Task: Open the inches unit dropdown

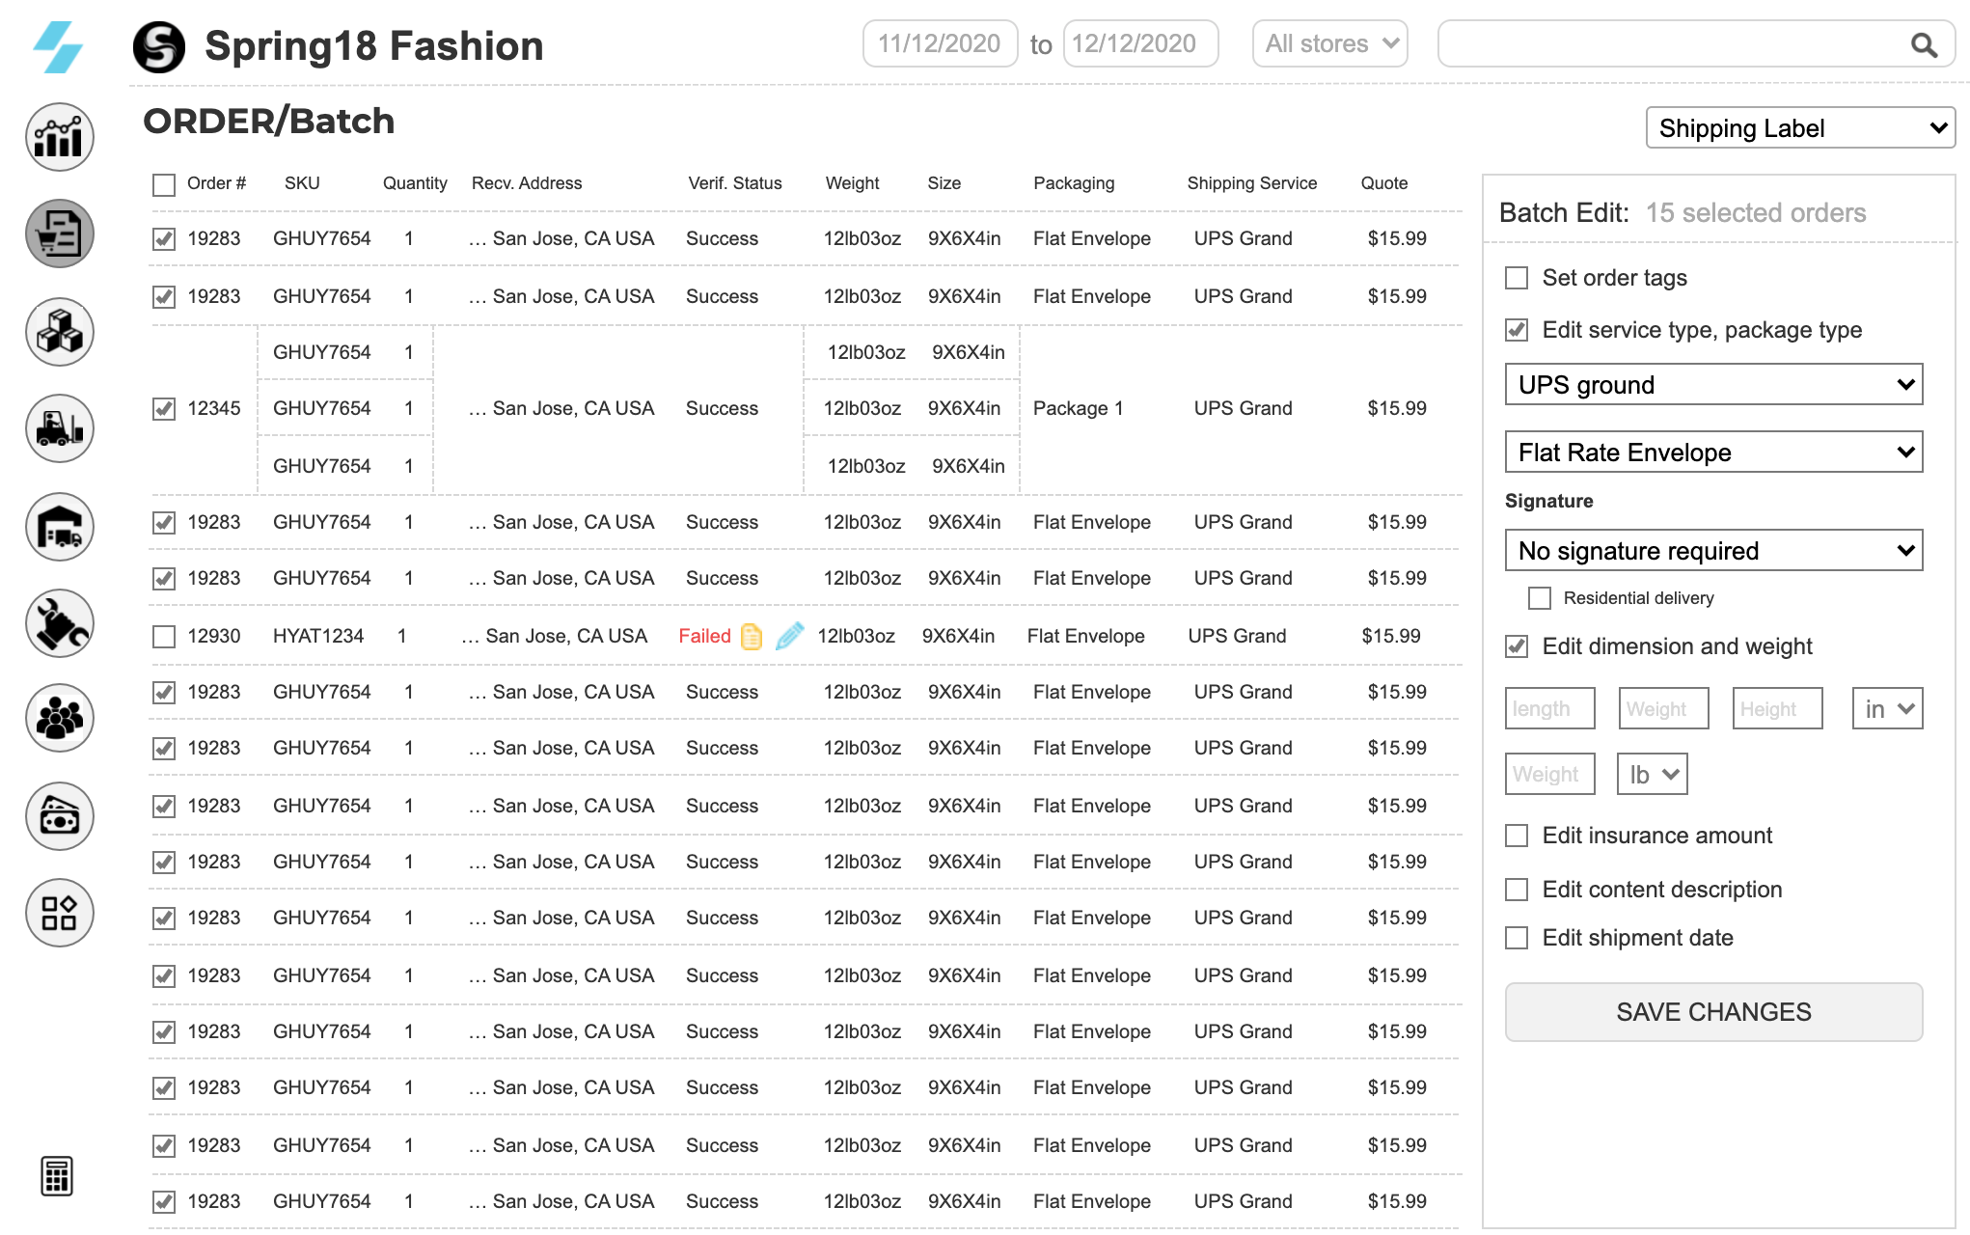Action: 1887,709
